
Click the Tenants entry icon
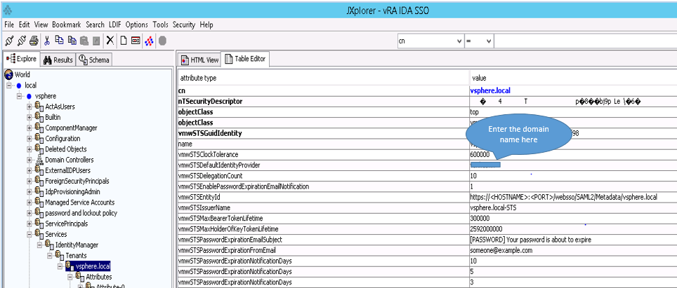click(x=60, y=255)
